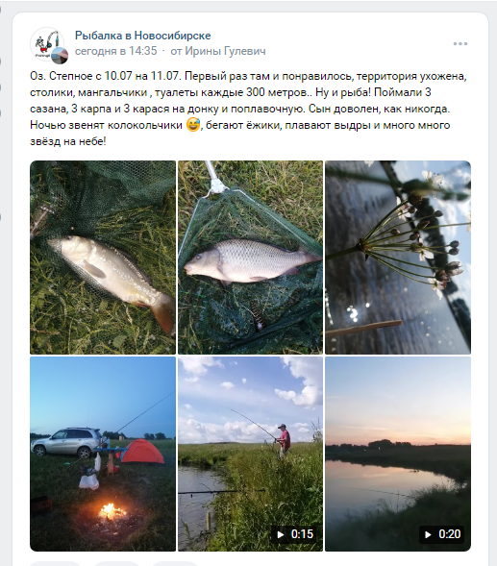Open the Рыбалка в Новосибирске group page
Viewport: 497px width, 566px height.
pyautogui.click(x=142, y=36)
